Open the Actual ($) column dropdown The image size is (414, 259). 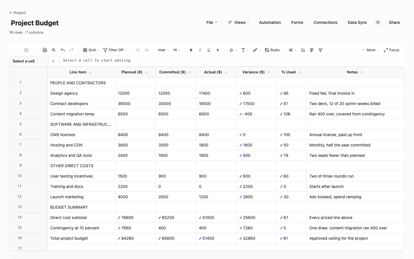(x=226, y=72)
